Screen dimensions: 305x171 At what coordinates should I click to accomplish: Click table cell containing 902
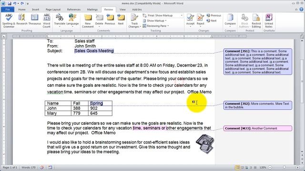tap(100, 108)
